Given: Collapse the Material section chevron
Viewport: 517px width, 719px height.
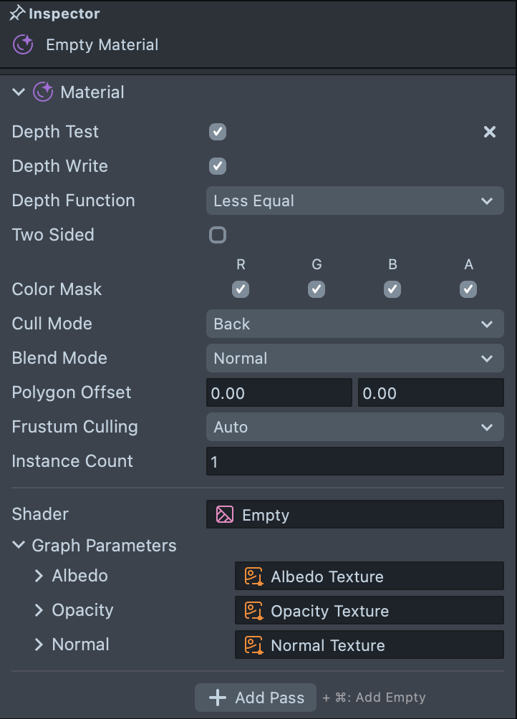Looking at the screenshot, I should [19, 92].
